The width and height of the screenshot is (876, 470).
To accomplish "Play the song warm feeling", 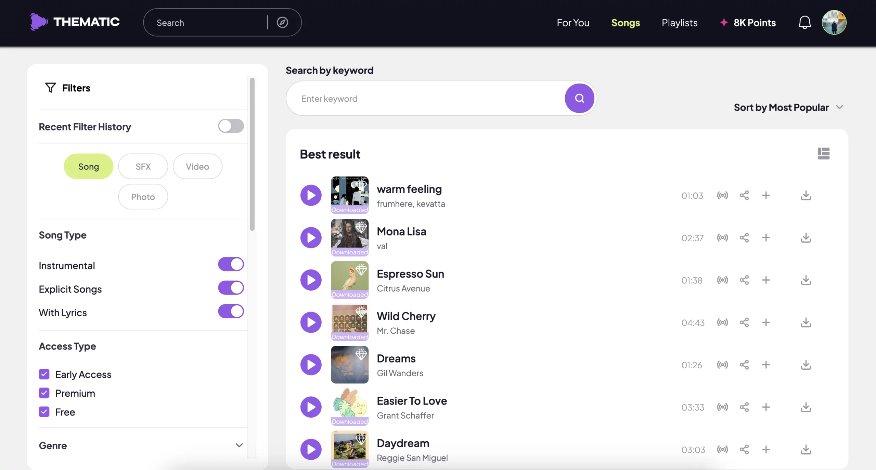I will click(x=310, y=195).
